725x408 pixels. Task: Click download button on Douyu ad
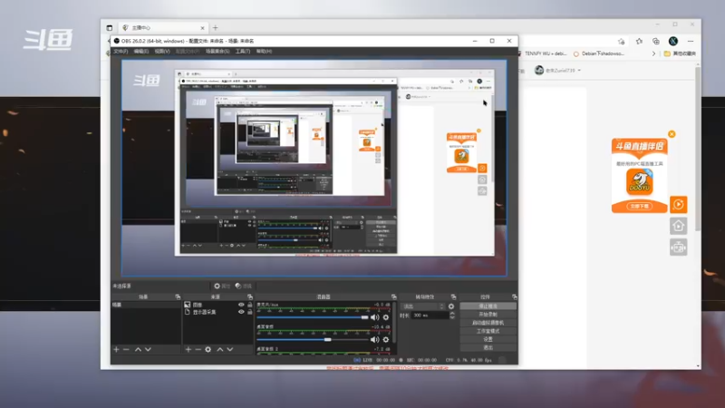click(640, 207)
